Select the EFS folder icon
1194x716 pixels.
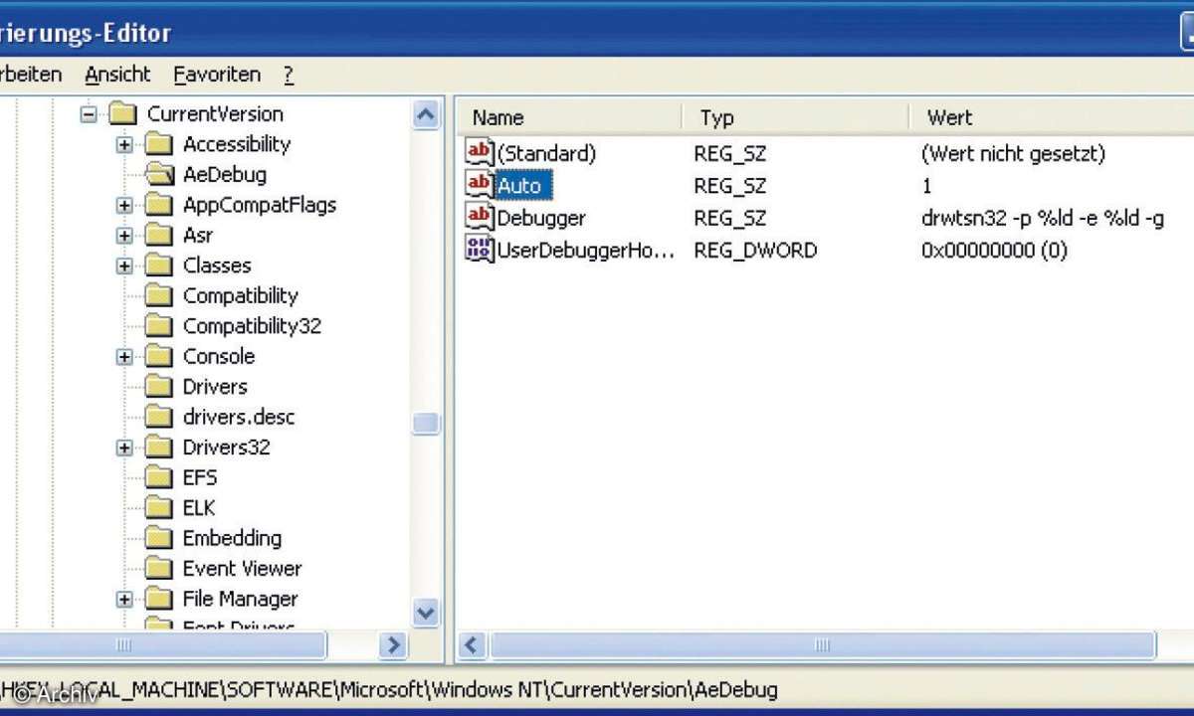pyautogui.click(x=159, y=477)
